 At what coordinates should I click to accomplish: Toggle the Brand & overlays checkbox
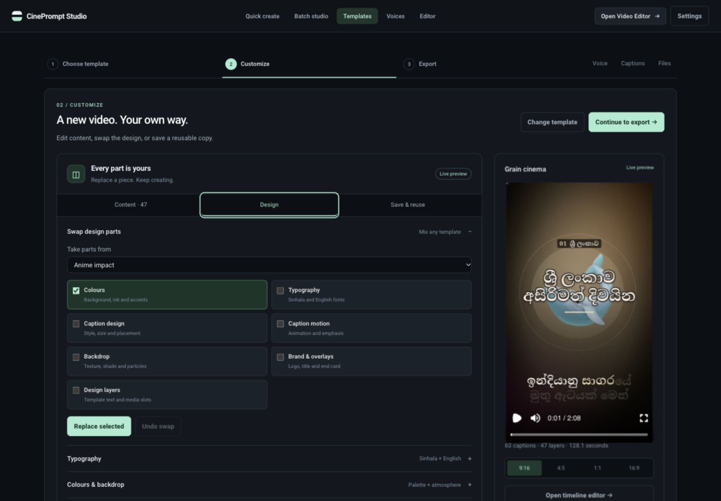tap(280, 357)
